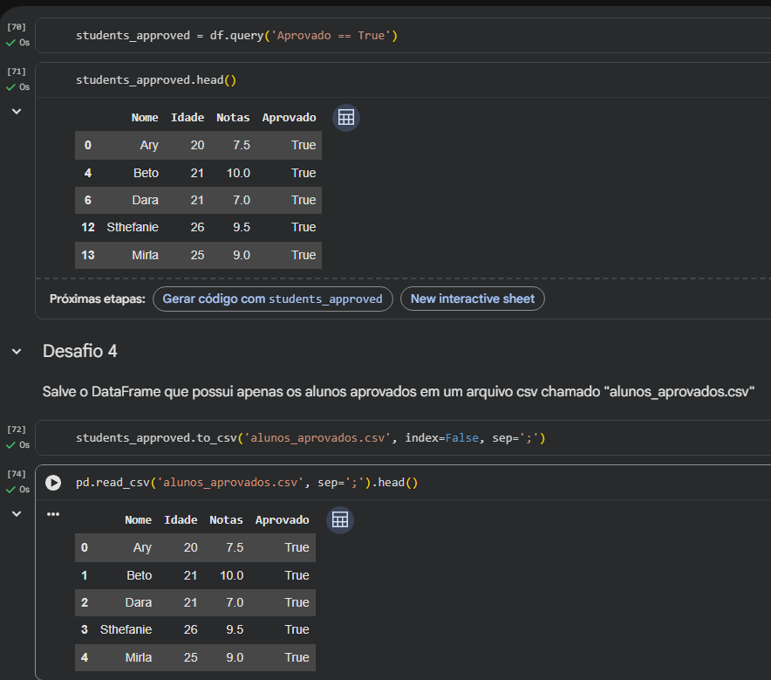Click the 9.0 grade in second table
The width and height of the screenshot is (771, 680).
tap(235, 658)
